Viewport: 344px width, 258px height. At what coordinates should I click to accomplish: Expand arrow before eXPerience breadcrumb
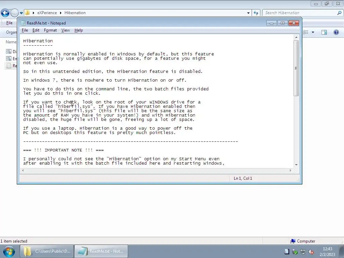33,13
